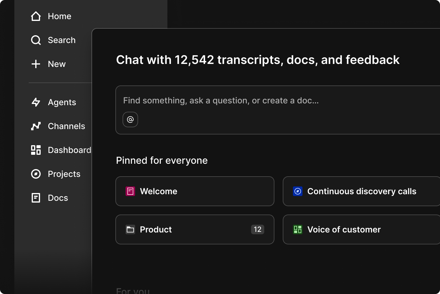The width and height of the screenshot is (440, 294).
Task: Click the Home icon in the sidebar
Action: 36,16
